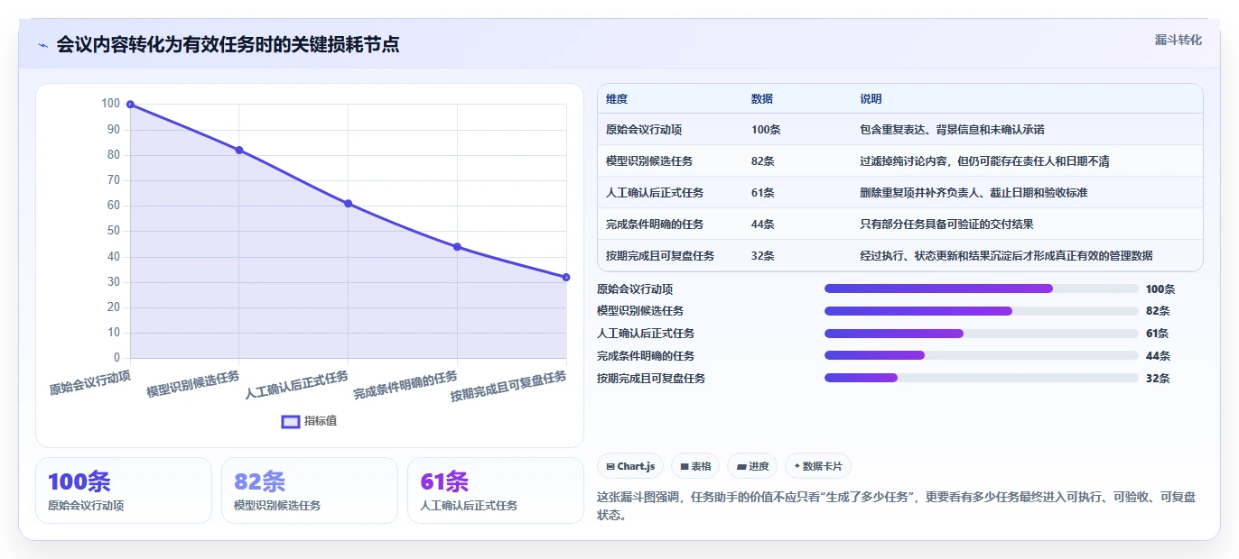The width and height of the screenshot is (1239, 559).
Task: Click the 82条 data card
Action: click(x=310, y=490)
